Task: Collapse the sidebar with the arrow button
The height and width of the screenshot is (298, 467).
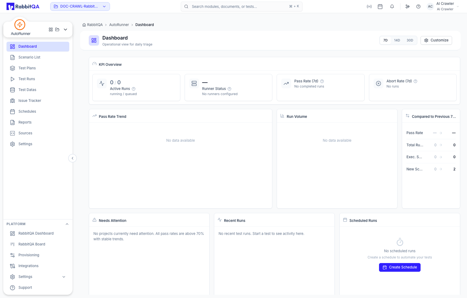Action: (72, 158)
